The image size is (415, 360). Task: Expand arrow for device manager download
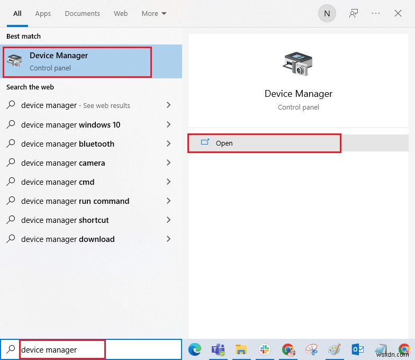[x=168, y=239]
